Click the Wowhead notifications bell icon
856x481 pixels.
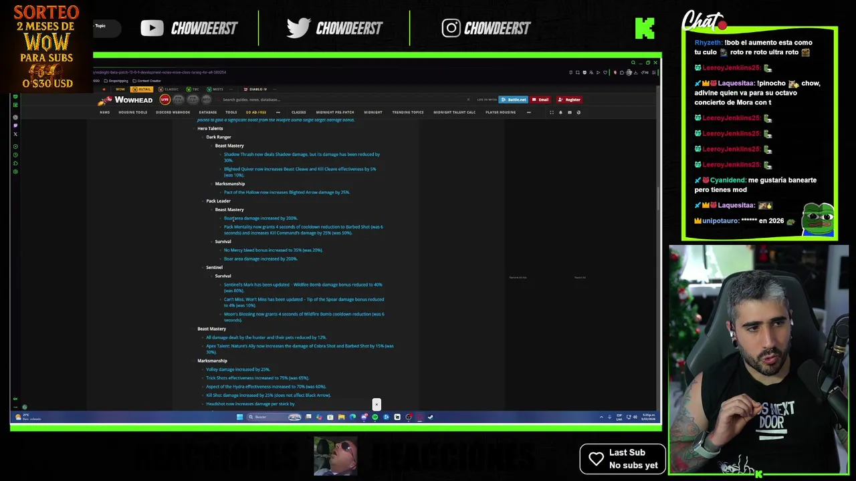(x=560, y=112)
